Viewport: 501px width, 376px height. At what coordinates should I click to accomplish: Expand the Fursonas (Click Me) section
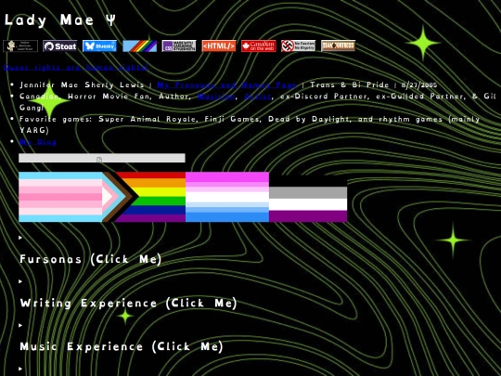click(90, 259)
